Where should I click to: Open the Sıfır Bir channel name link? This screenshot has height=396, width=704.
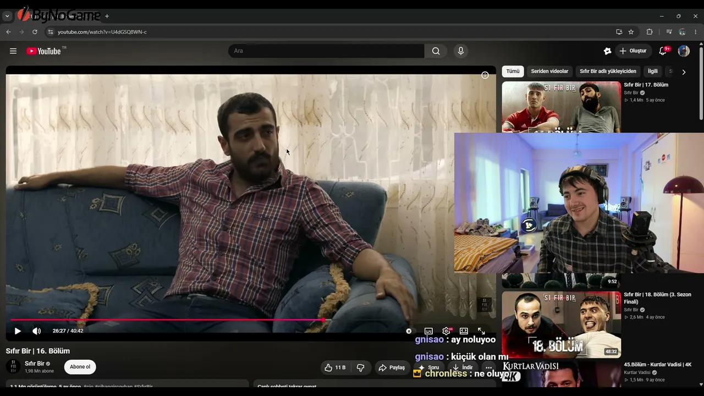[35, 364]
